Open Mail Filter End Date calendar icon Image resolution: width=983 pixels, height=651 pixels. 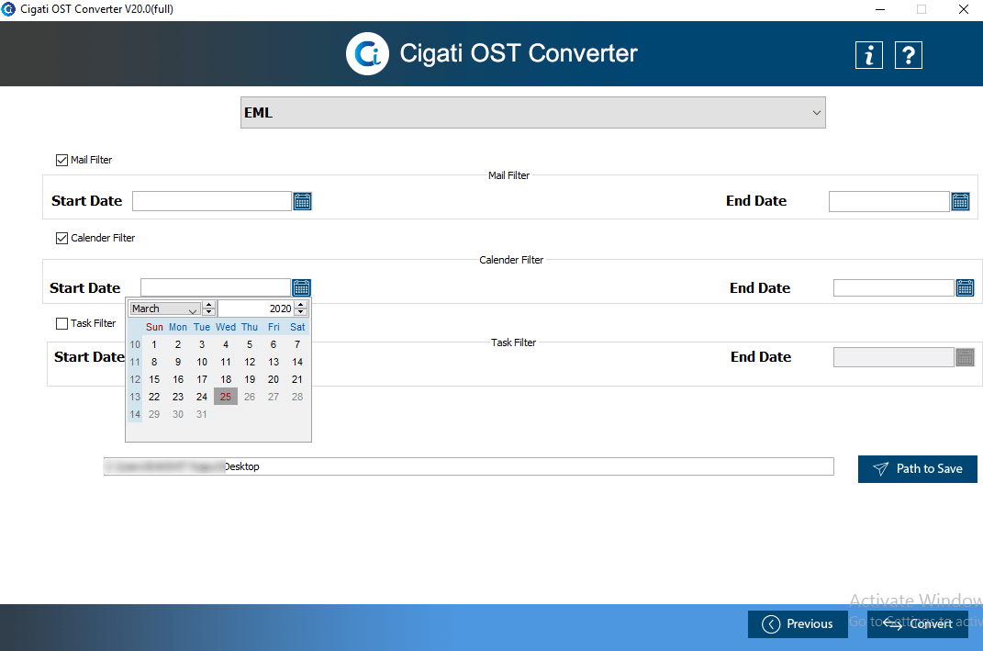point(960,201)
